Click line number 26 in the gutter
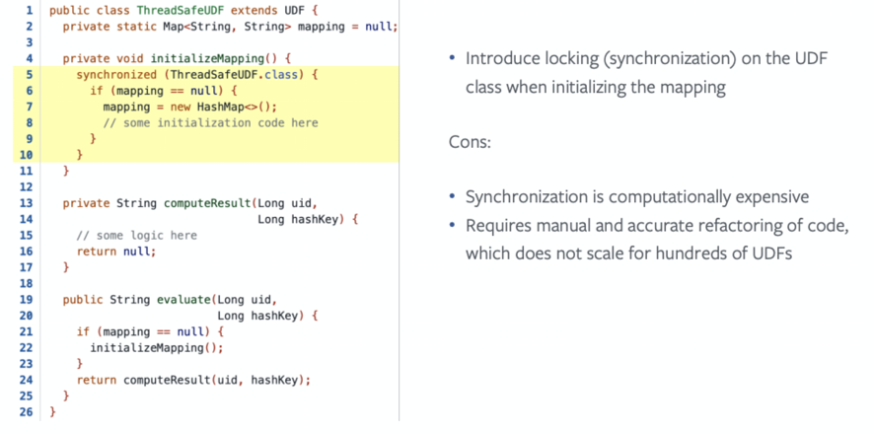Viewport: 873px width, 433px height. [27, 412]
